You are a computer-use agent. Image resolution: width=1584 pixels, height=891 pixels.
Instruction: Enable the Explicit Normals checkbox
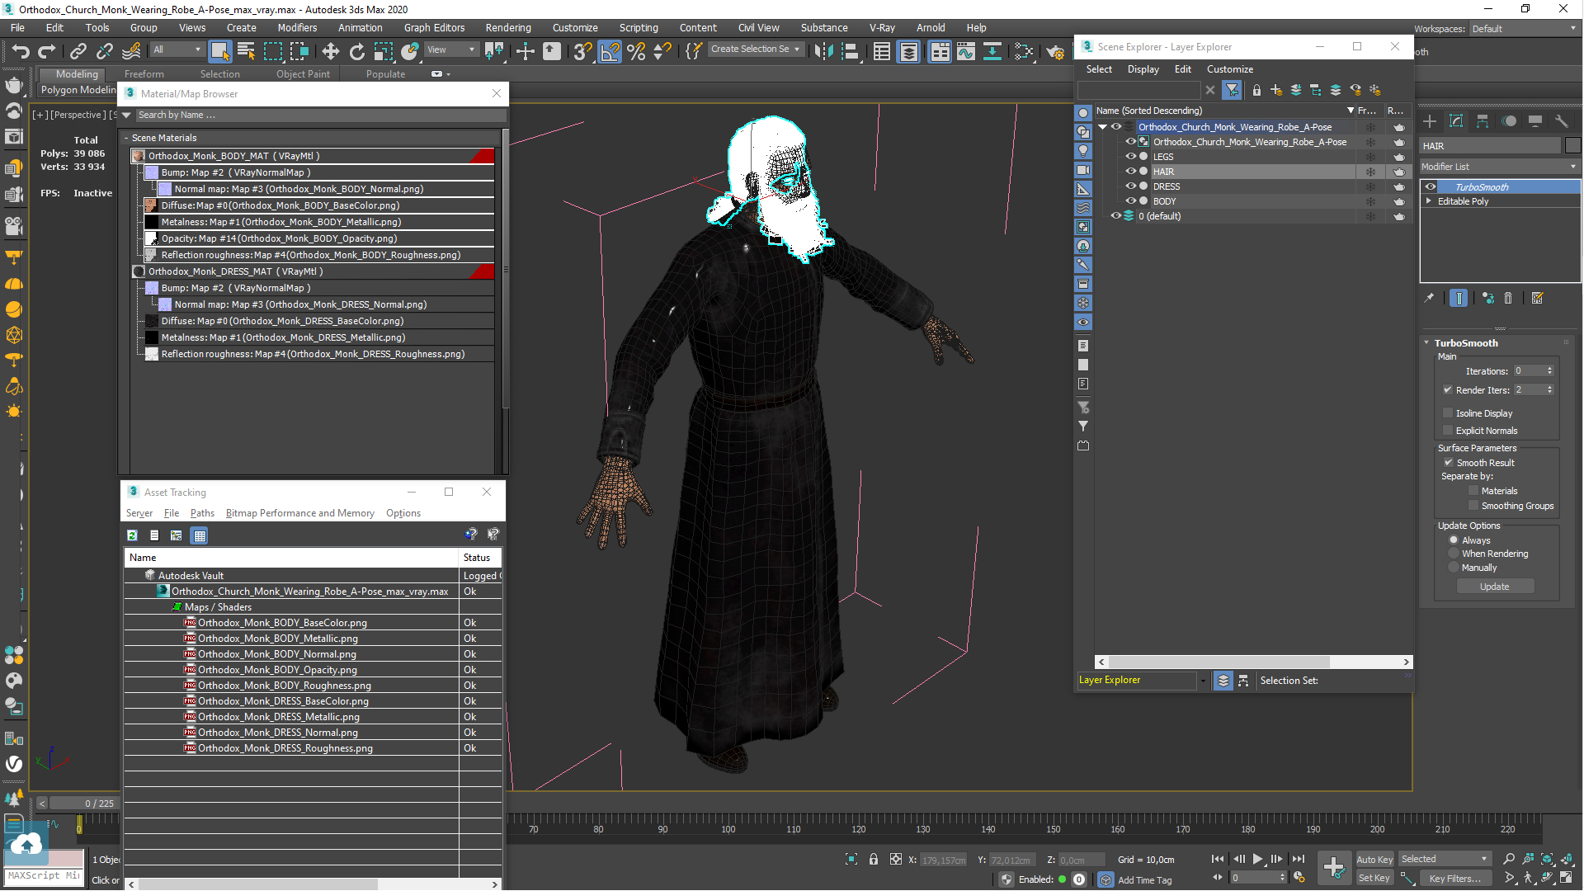click(1448, 431)
